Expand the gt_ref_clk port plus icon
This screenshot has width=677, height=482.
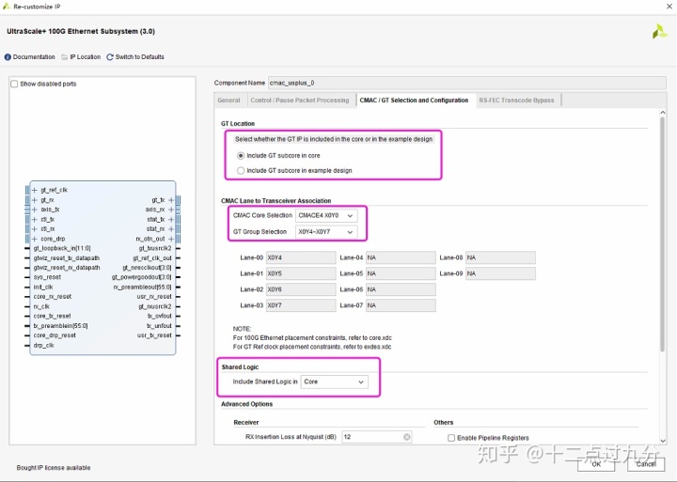pos(35,190)
